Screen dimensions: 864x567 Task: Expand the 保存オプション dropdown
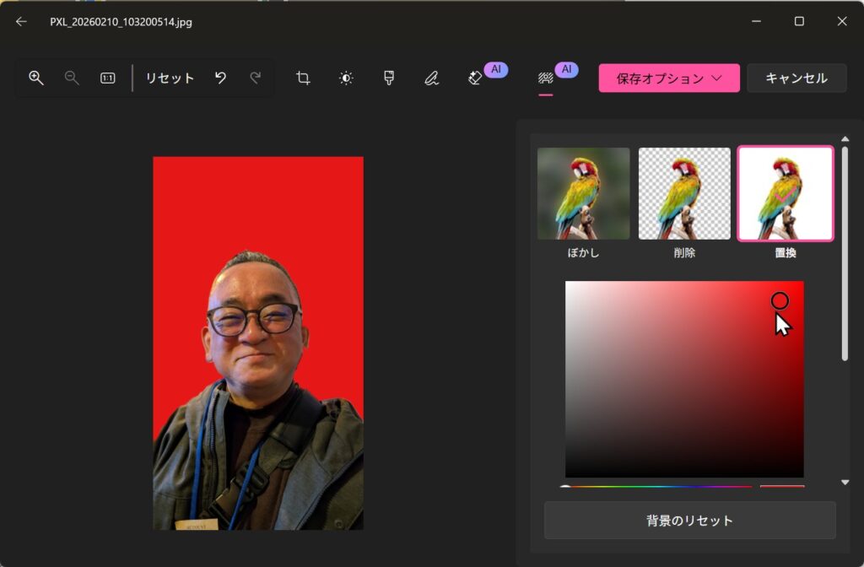coord(669,78)
